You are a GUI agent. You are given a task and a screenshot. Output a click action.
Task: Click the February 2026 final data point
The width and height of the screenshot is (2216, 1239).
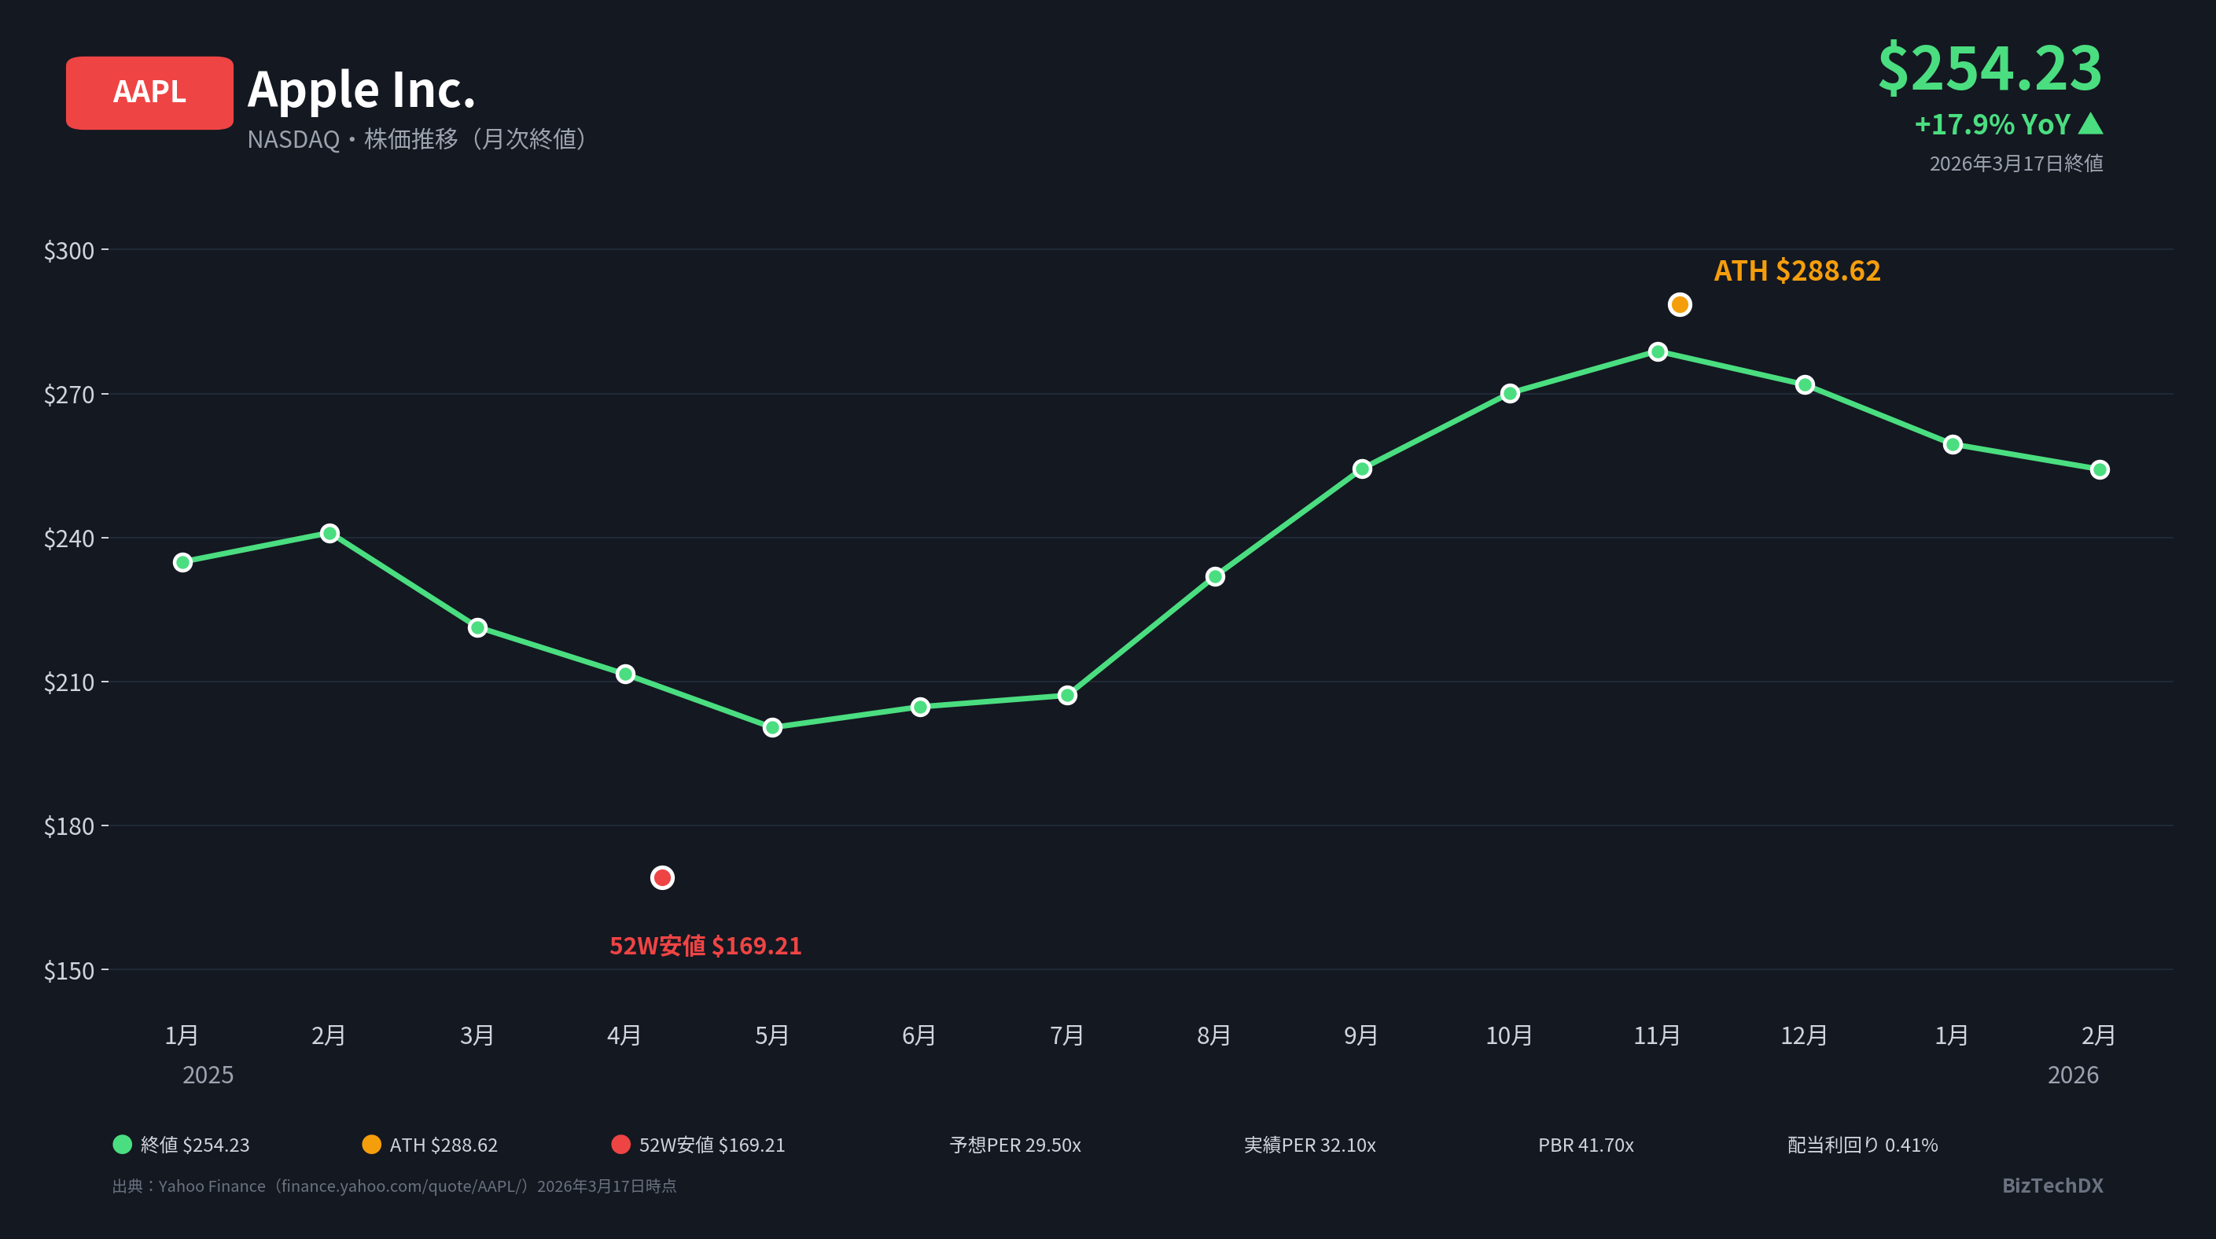pos(2099,469)
